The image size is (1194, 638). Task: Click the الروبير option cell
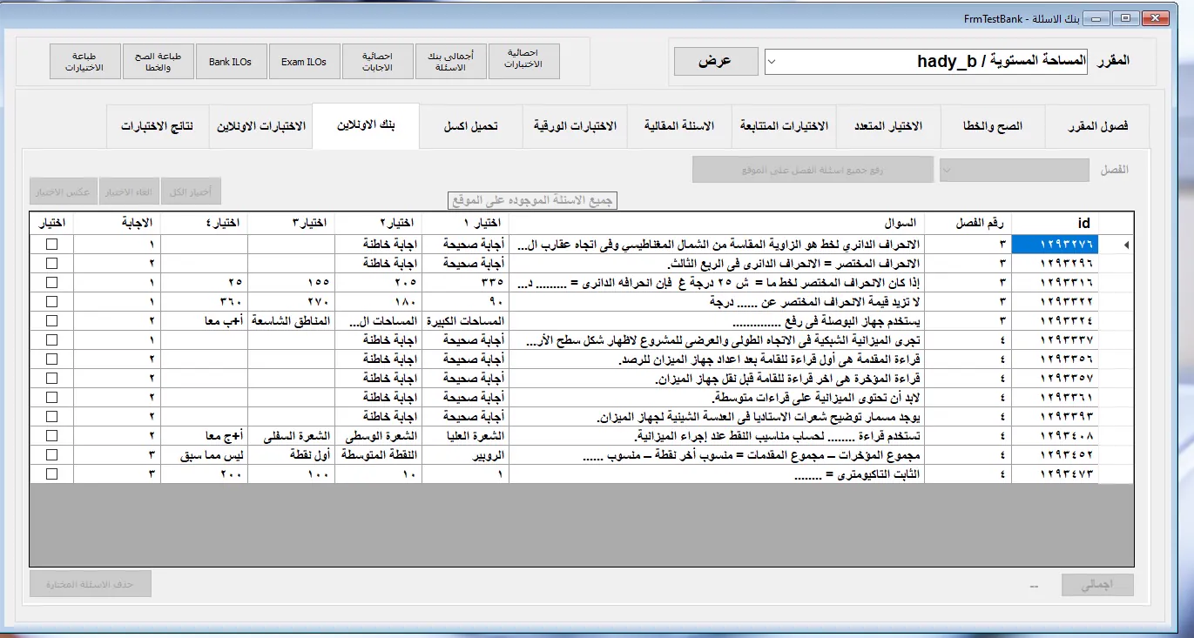(464, 455)
